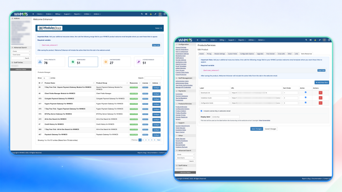Open Documentation link in right window footer
342x192 pixels.
(317, 179)
